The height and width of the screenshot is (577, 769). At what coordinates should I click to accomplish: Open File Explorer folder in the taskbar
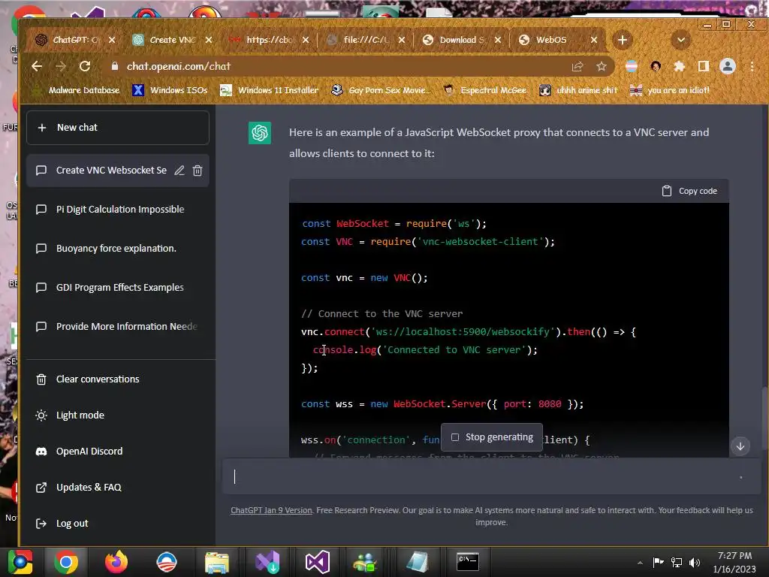point(216,562)
